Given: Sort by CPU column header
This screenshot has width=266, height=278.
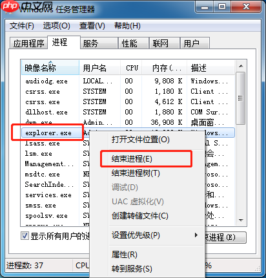Looking at the screenshot, I should [131, 68].
